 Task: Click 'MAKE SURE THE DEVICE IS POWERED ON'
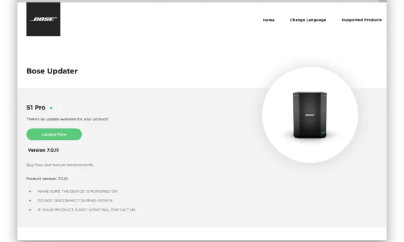[77, 191]
